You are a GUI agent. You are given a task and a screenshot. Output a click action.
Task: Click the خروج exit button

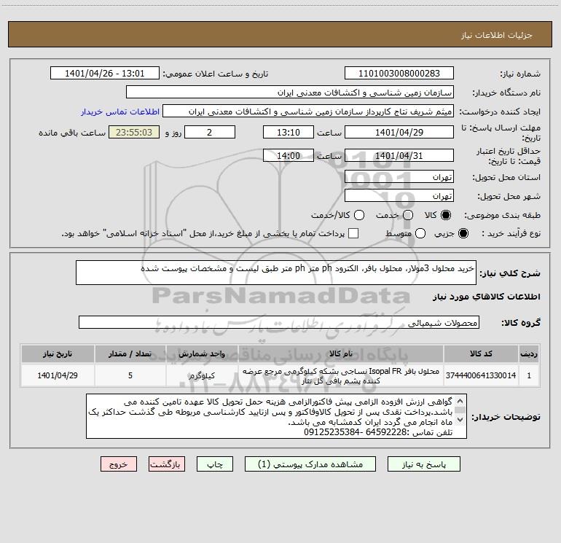[119, 464]
